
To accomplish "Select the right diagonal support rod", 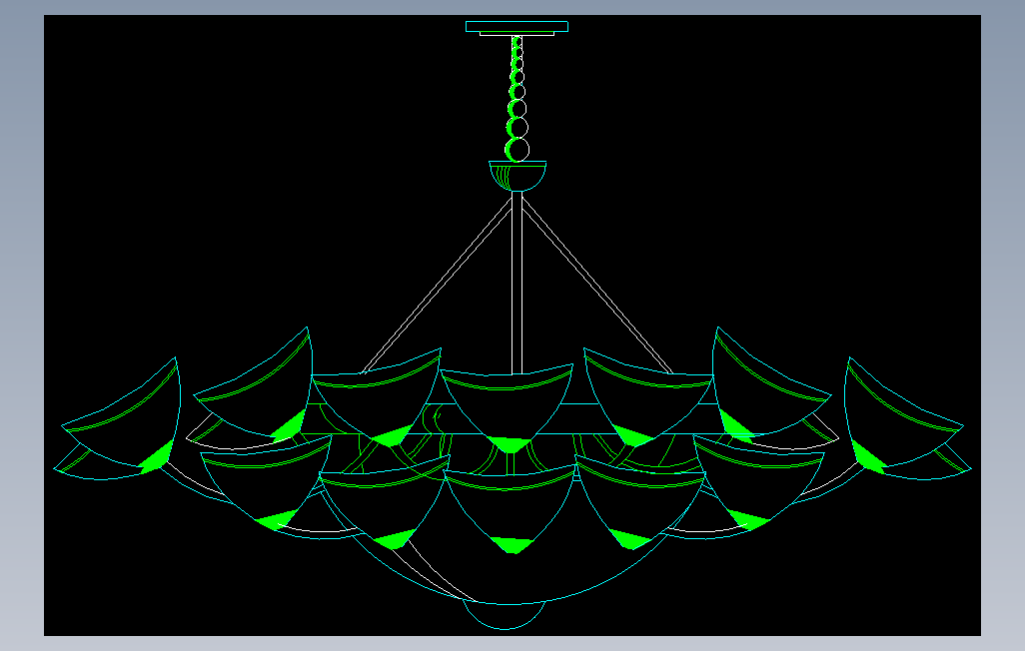I will click(597, 285).
